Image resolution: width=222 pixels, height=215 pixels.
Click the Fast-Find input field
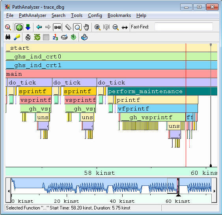[184, 26]
